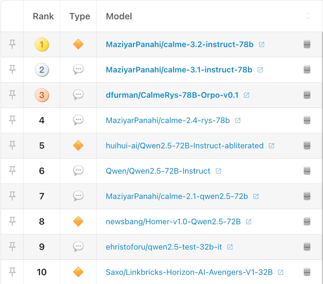Click database icon for Homer-v1.0-Qwen2.5-72B row
Screen dimensions: 323x284
307,221
